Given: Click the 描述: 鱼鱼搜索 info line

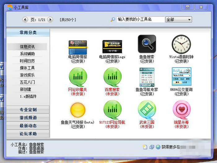Looking at the screenshot, I should tap(31, 152).
